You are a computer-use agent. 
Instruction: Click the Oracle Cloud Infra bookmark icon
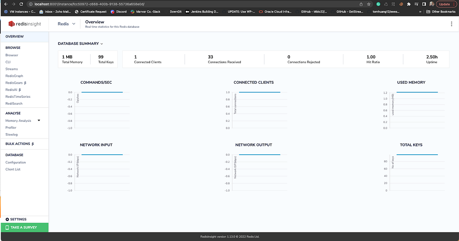coord(260,11)
